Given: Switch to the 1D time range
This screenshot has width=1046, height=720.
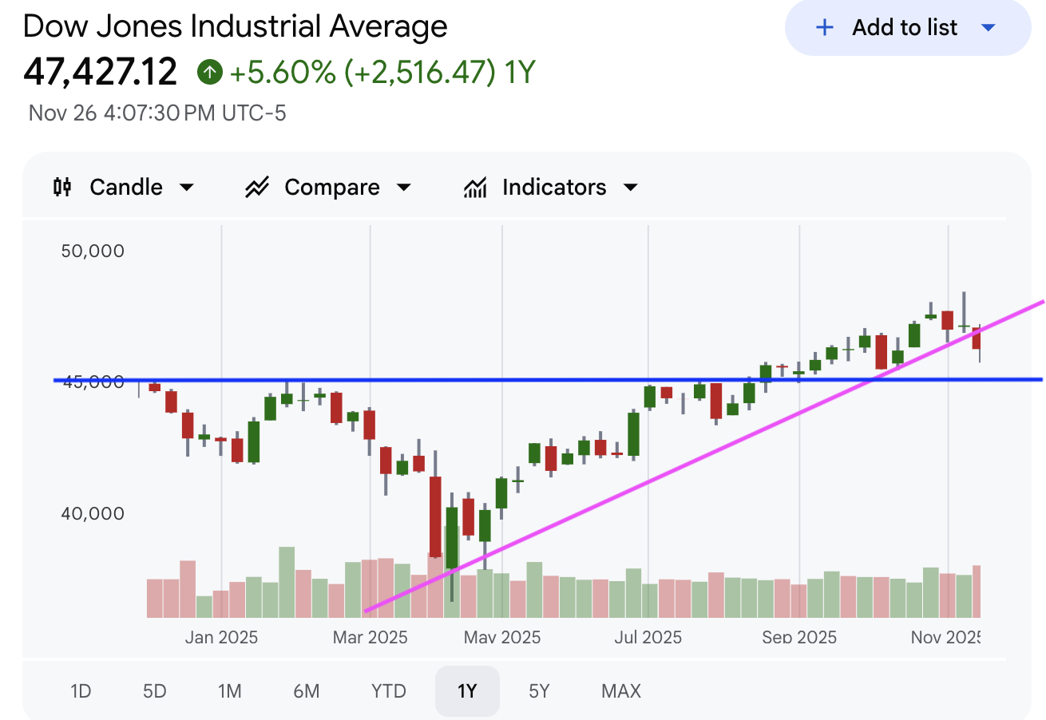Looking at the screenshot, I should (x=81, y=690).
